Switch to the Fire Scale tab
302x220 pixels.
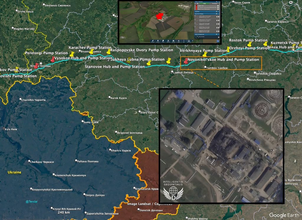click(215, 4)
